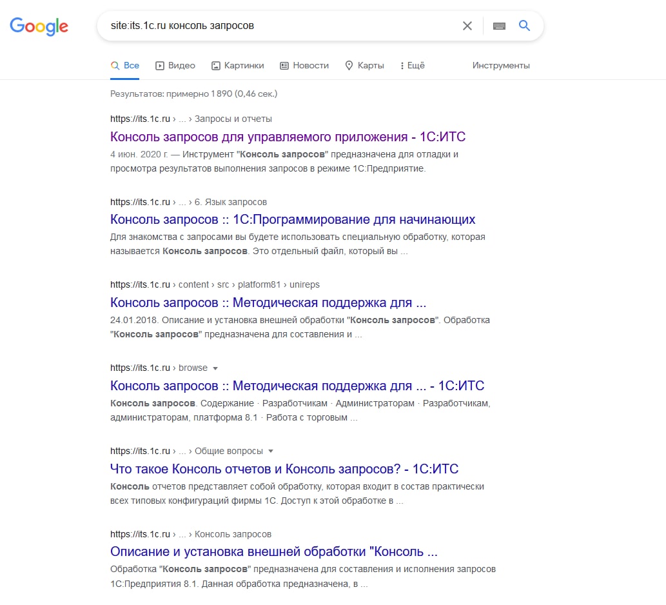The width and height of the screenshot is (666, 605).
Task: Click the snippet starting with 24.01.2018
Action: (x=300, y=327)
